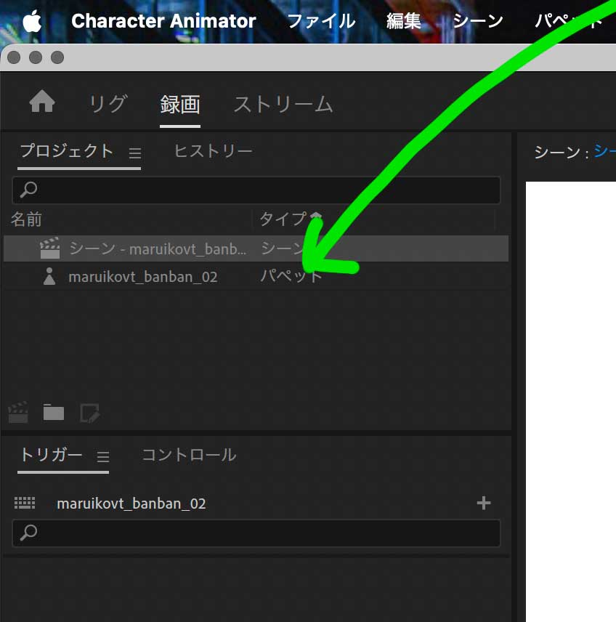Click the scene clapperboard icon in the project list
Screen dimensions: 616x622
click(49, 248)
